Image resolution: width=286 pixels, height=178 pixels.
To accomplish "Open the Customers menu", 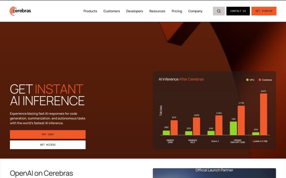I will pyautogui.click(x=112, y=11).
